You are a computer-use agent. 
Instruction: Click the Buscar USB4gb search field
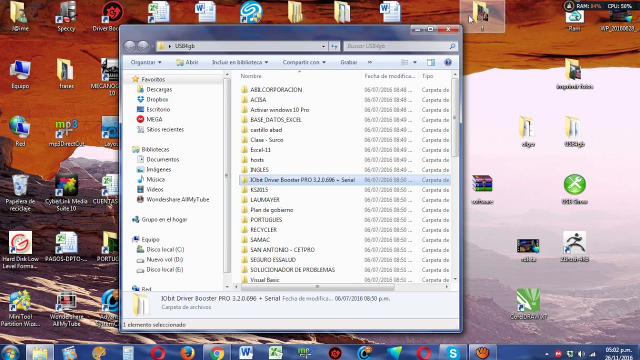[x=400, y=46]
